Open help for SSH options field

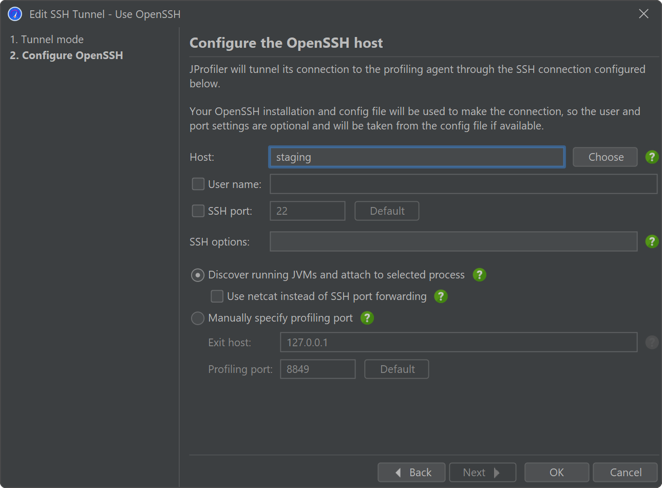click(652, 241)
